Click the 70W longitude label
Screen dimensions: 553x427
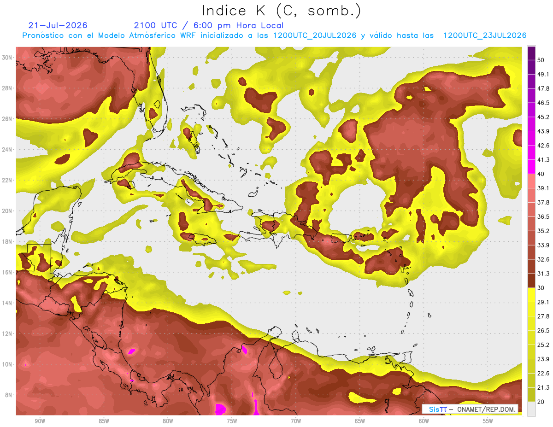coord(296,421)
